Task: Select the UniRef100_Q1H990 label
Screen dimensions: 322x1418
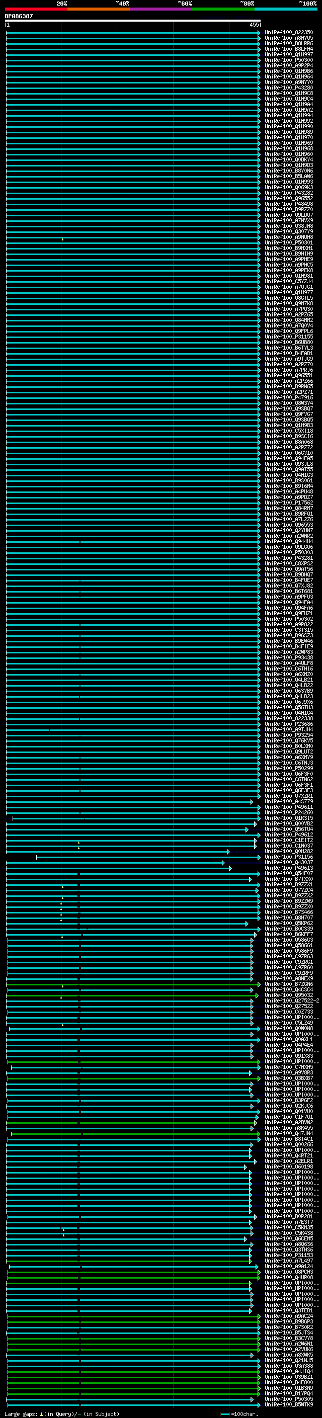Action: click(x=289, y=127)
